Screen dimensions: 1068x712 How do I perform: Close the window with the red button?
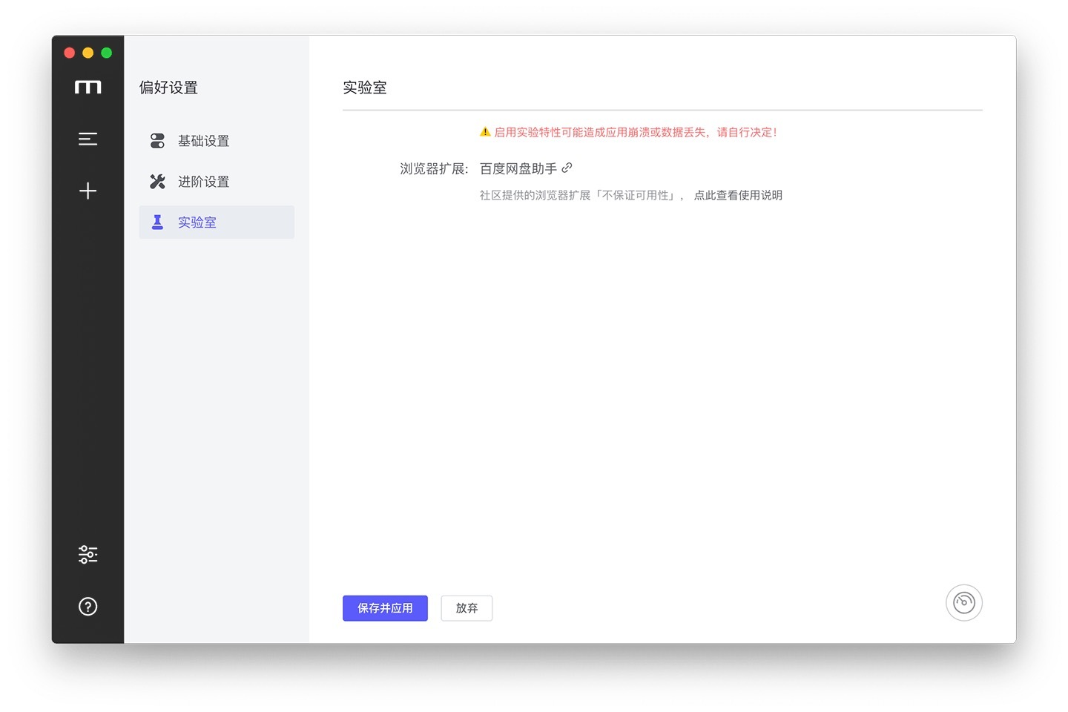click(x=70, y=53)
